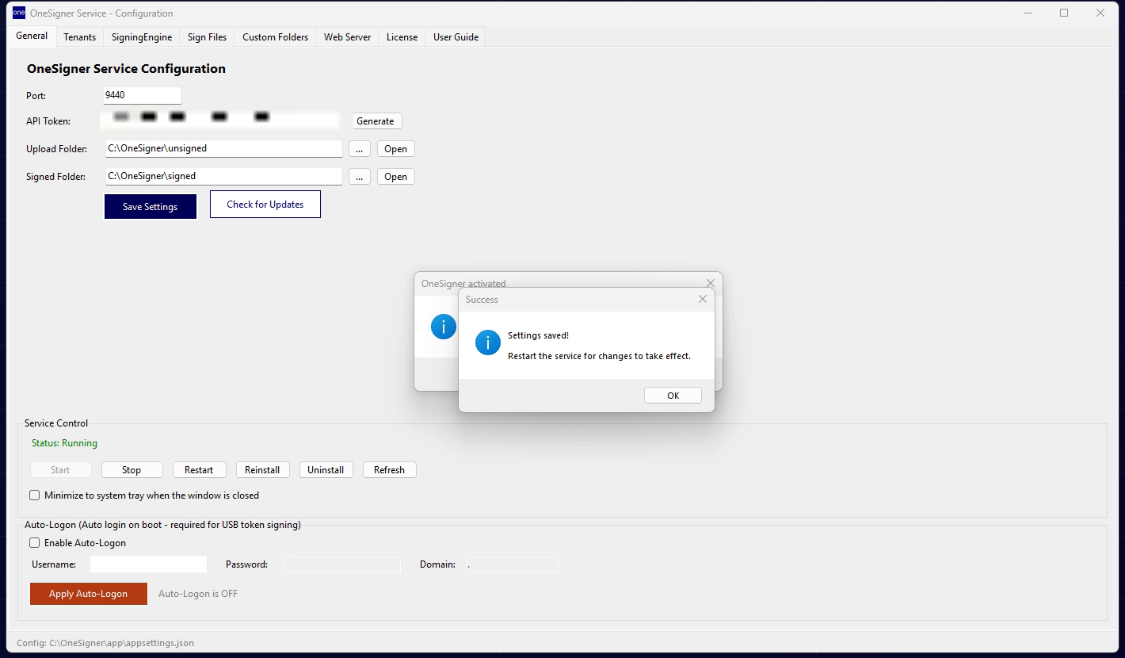
Task: Click the Save Settings button
Action: (x=151, y=207)
